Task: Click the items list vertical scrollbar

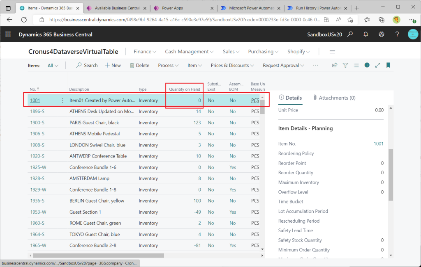Action: pos(262,107)
